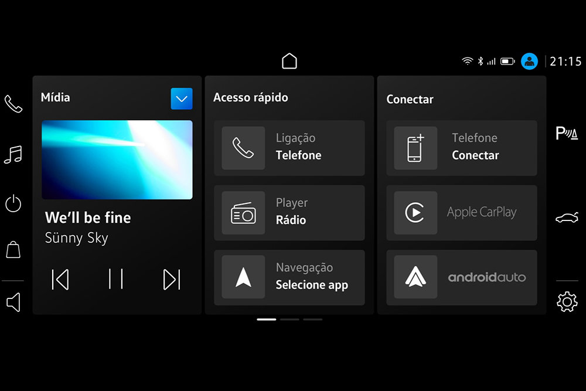This screenshot has width=586, height=391.
Task: Go back to the previous track
Action: (60, 280)
